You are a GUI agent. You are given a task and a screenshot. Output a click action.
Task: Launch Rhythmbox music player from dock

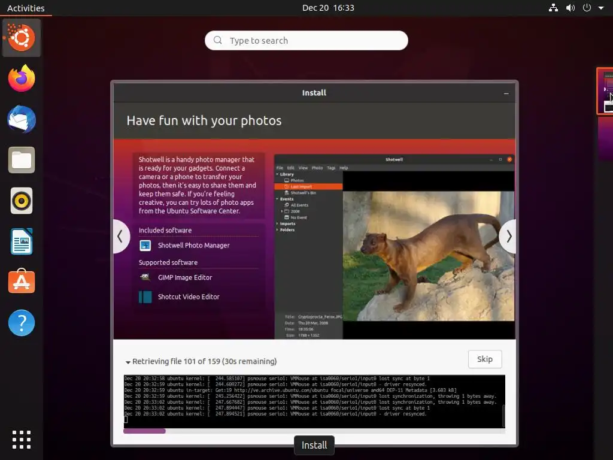(x=22, y=201)
